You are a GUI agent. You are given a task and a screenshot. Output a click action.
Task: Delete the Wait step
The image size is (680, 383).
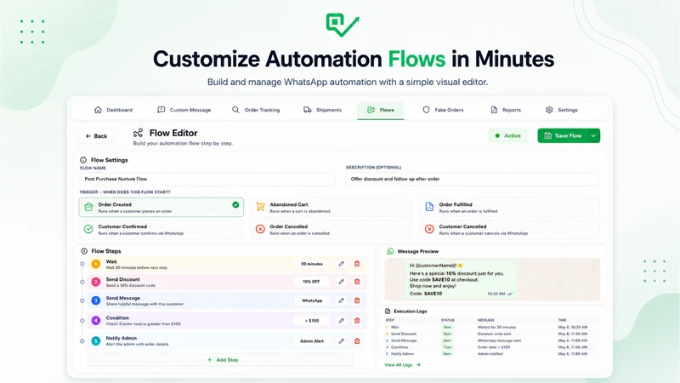click(x=357, y=264)
